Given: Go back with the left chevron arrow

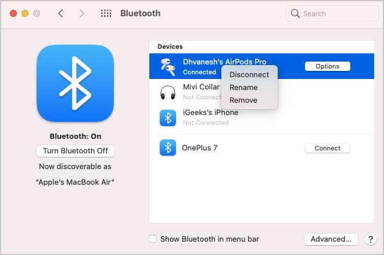Looking at the screenshot, I should click(x=61, y=13).
